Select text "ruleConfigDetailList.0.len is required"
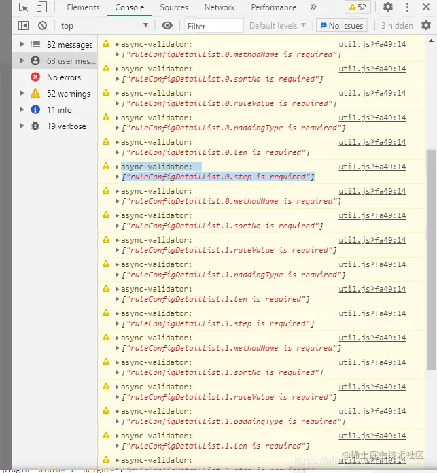Viewport: 437px width, 473px height. (215, 152)
